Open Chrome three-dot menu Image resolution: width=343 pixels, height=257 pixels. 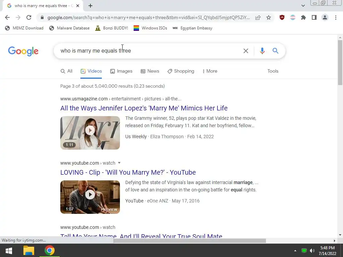[336, 17]
